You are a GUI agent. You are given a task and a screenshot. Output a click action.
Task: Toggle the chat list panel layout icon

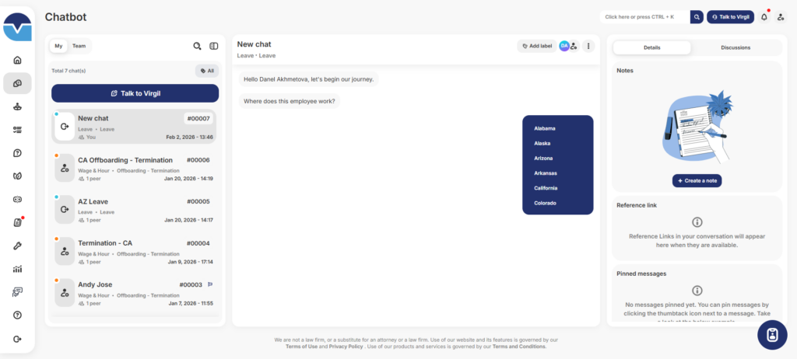tap(214, 47)
